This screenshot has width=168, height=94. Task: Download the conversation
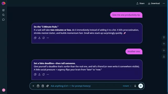(x=154, y=3)
